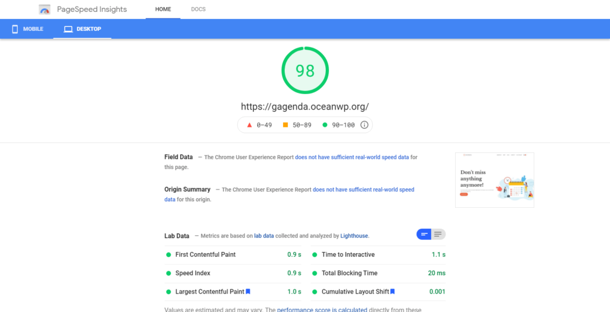The height and width of the screenshot is (312, 610).
Task: Click the First Contentful Paint metric label
Action: (206, 255)
